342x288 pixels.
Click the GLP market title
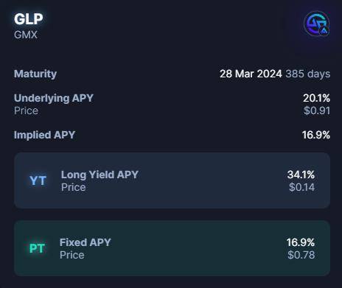(29, 19)
